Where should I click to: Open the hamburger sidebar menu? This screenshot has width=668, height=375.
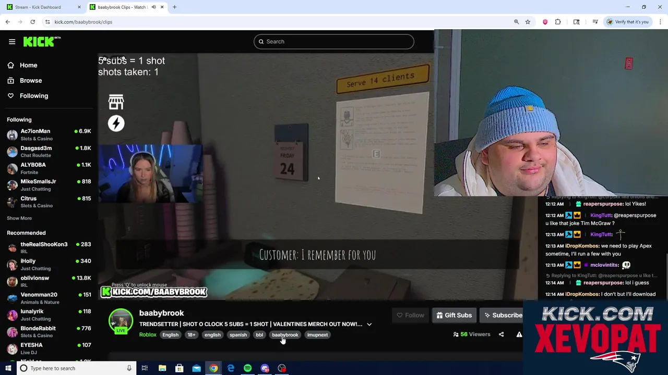coord(12,42)
